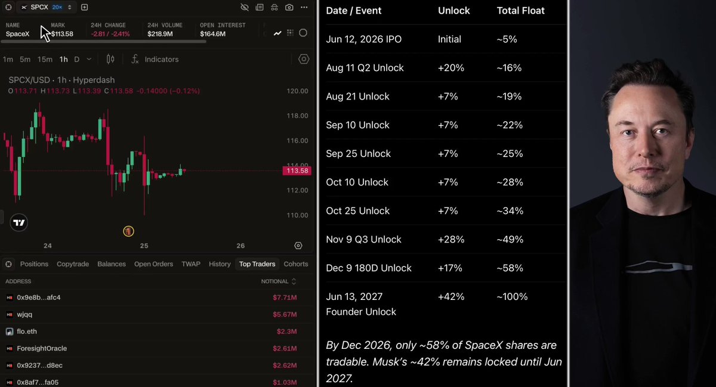
Task: Click the exchange badge icon beside ForesightOracle
Action: tap(10, 348)
